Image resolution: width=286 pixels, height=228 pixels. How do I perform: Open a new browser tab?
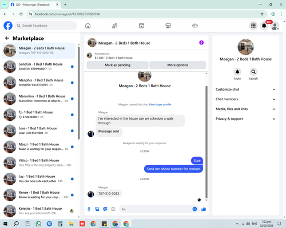(x=65, y=5)
